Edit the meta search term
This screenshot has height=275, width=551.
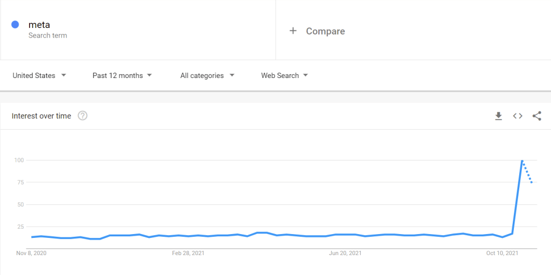pos(39,25)
